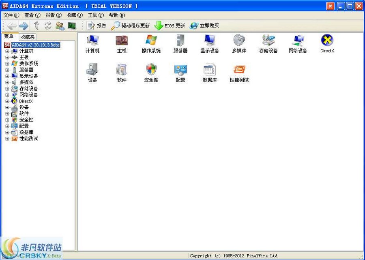Click the back navigation arrow
This screenshot has height=260, width=365.
point(11,25)
